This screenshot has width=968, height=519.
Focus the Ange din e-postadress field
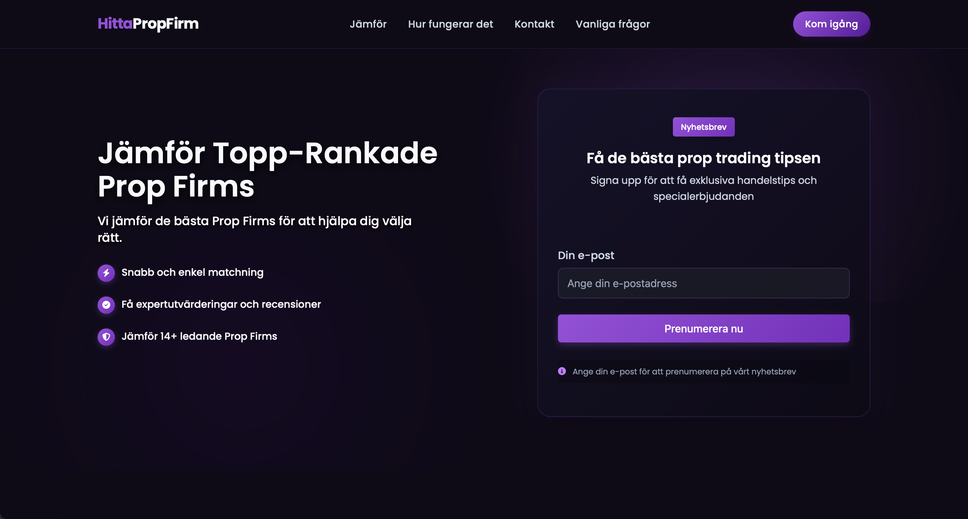704,283
